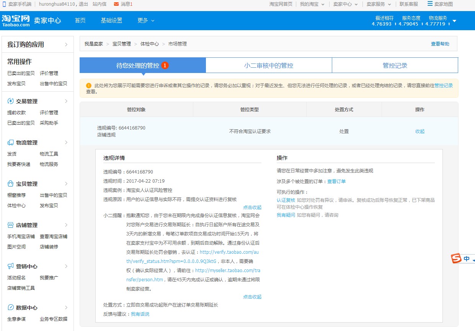Switch to 待您处理的管控 tab

(142, 65)
